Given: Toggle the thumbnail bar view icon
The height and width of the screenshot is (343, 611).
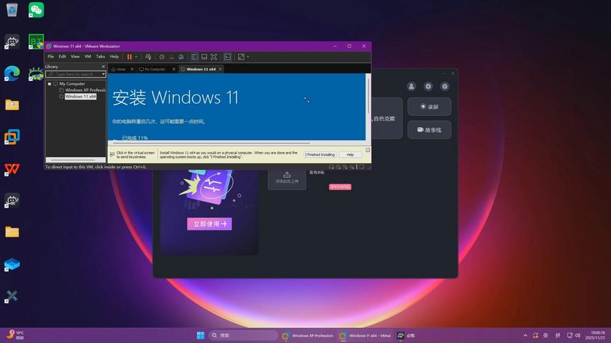Looking at the screenshot, I should pos(204,57).
